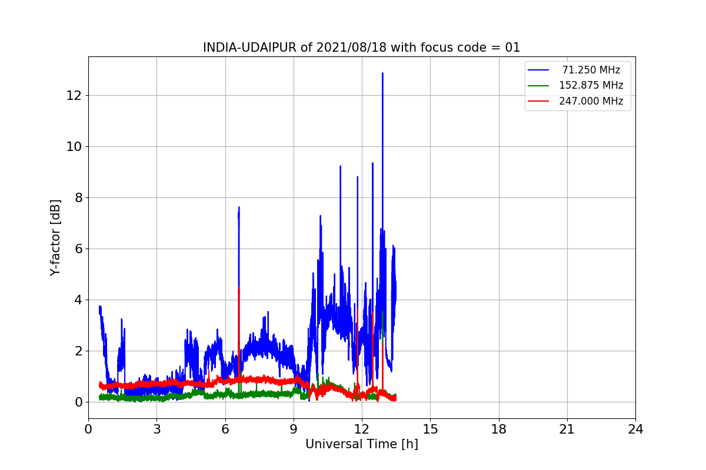
Task: Select the 71.250 MHz legend label
Action: 591,70
